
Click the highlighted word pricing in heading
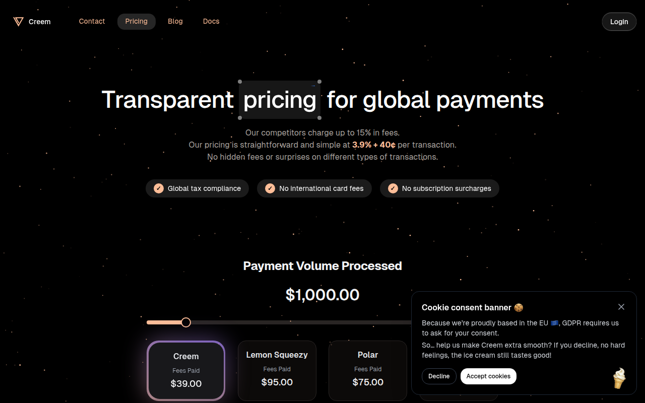point(280,100)
